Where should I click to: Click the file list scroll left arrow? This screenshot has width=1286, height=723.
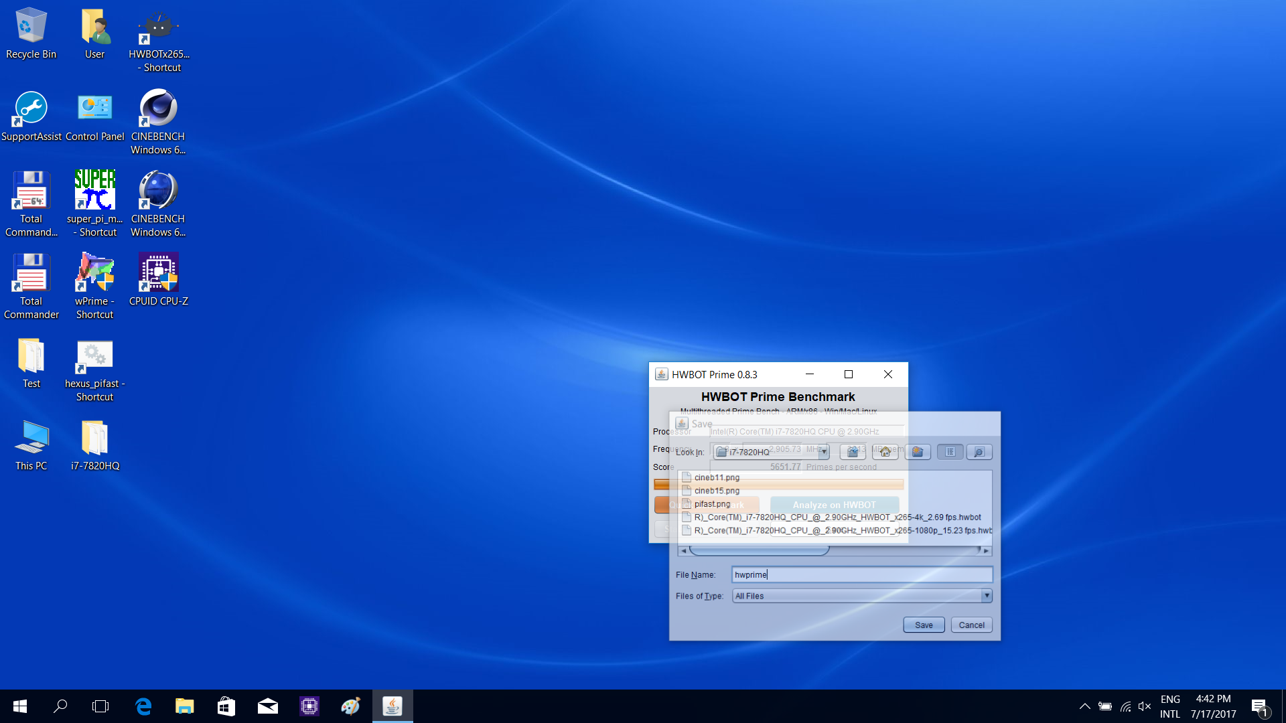[683, 550]
